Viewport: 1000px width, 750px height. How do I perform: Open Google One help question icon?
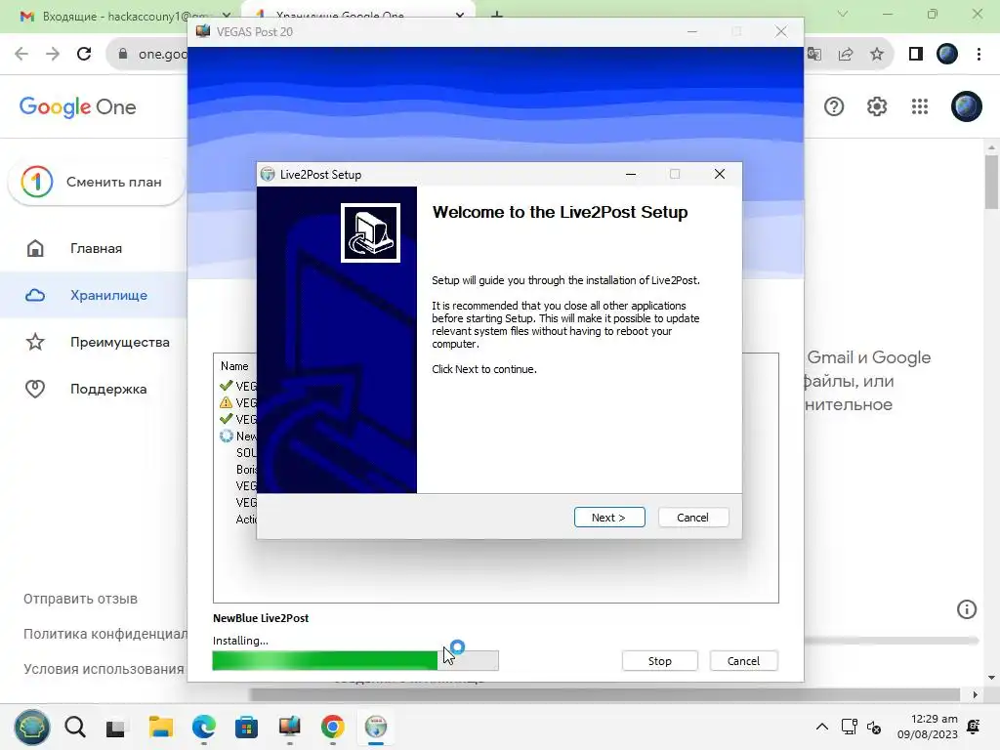(834, 106)
